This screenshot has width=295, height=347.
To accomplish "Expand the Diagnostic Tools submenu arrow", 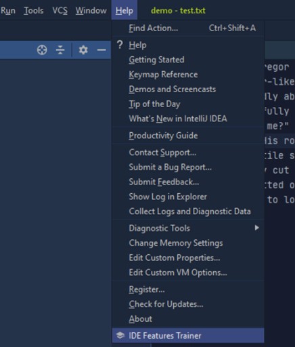I will 256,228.
